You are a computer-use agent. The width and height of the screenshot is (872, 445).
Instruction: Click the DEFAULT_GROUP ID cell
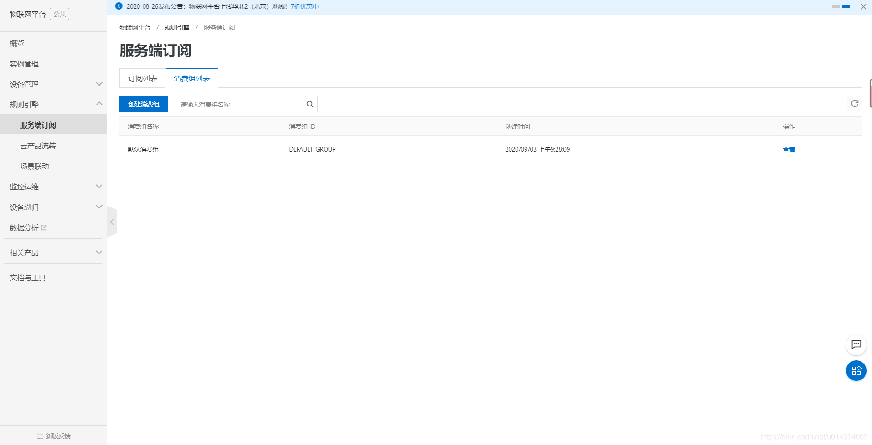[312, 149]
